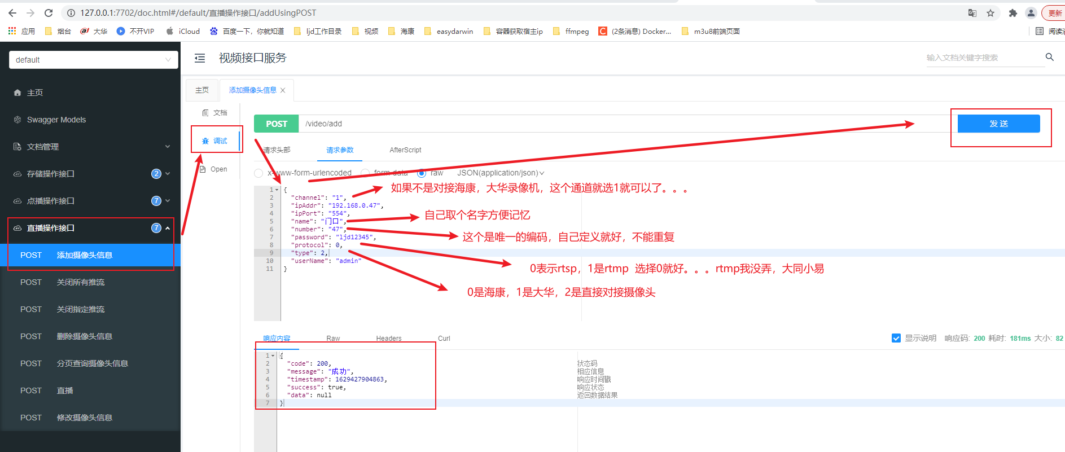Switch to the AfterScript tab

click(405, 150)
